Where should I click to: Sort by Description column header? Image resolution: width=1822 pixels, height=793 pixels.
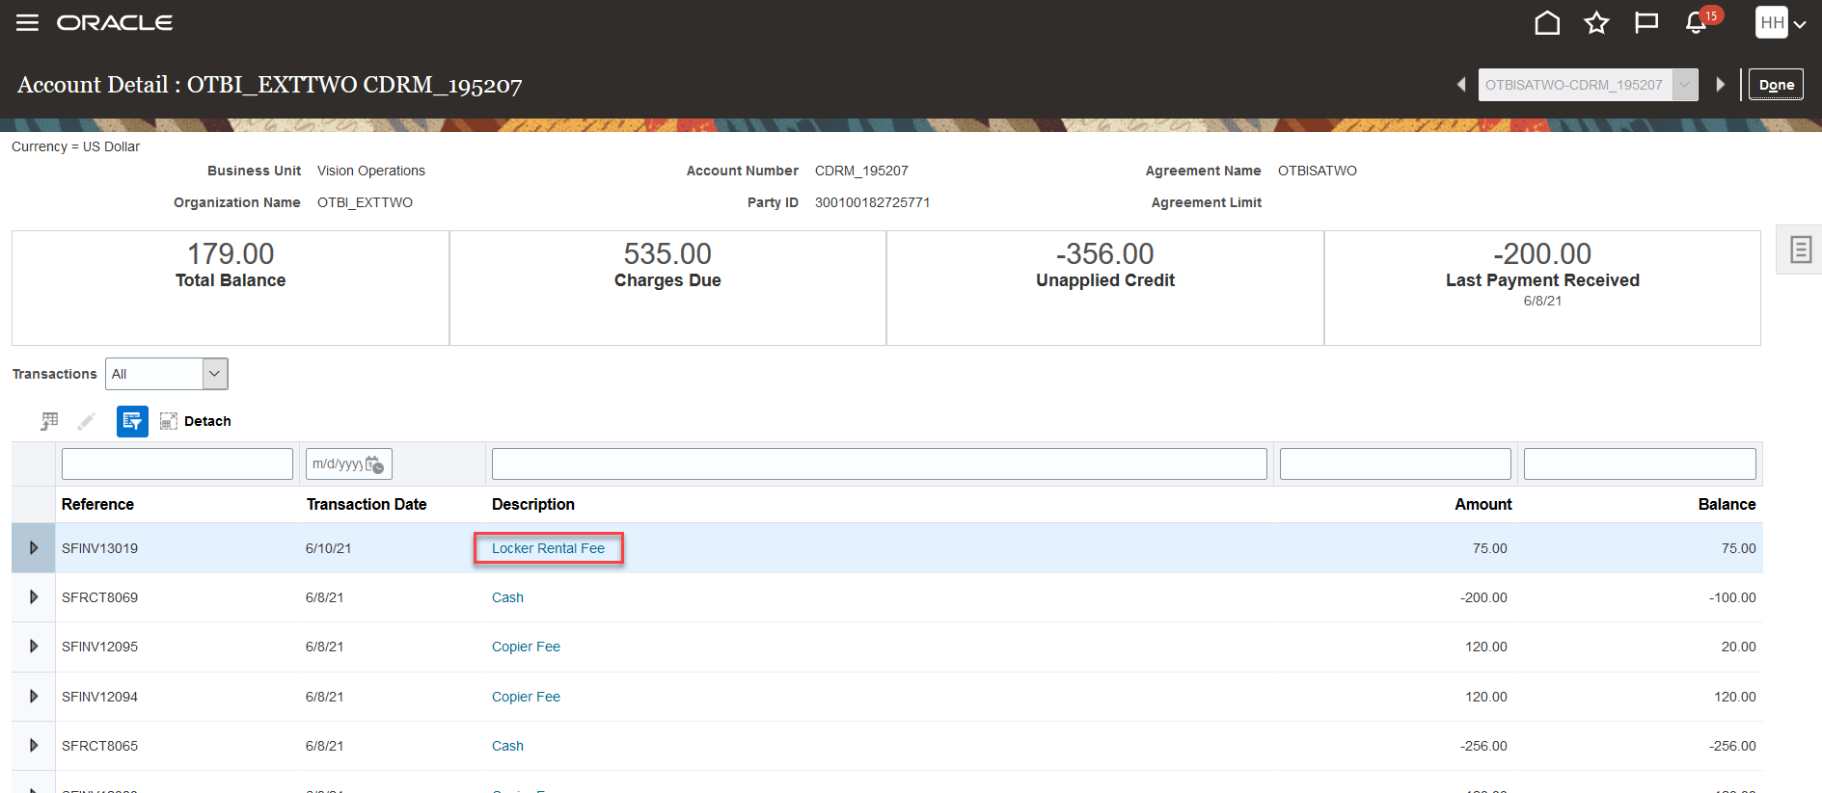tap(533, 504)
